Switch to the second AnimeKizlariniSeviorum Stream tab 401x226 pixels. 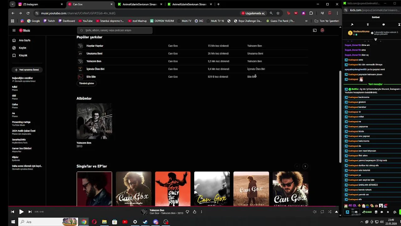click(190, 4)
